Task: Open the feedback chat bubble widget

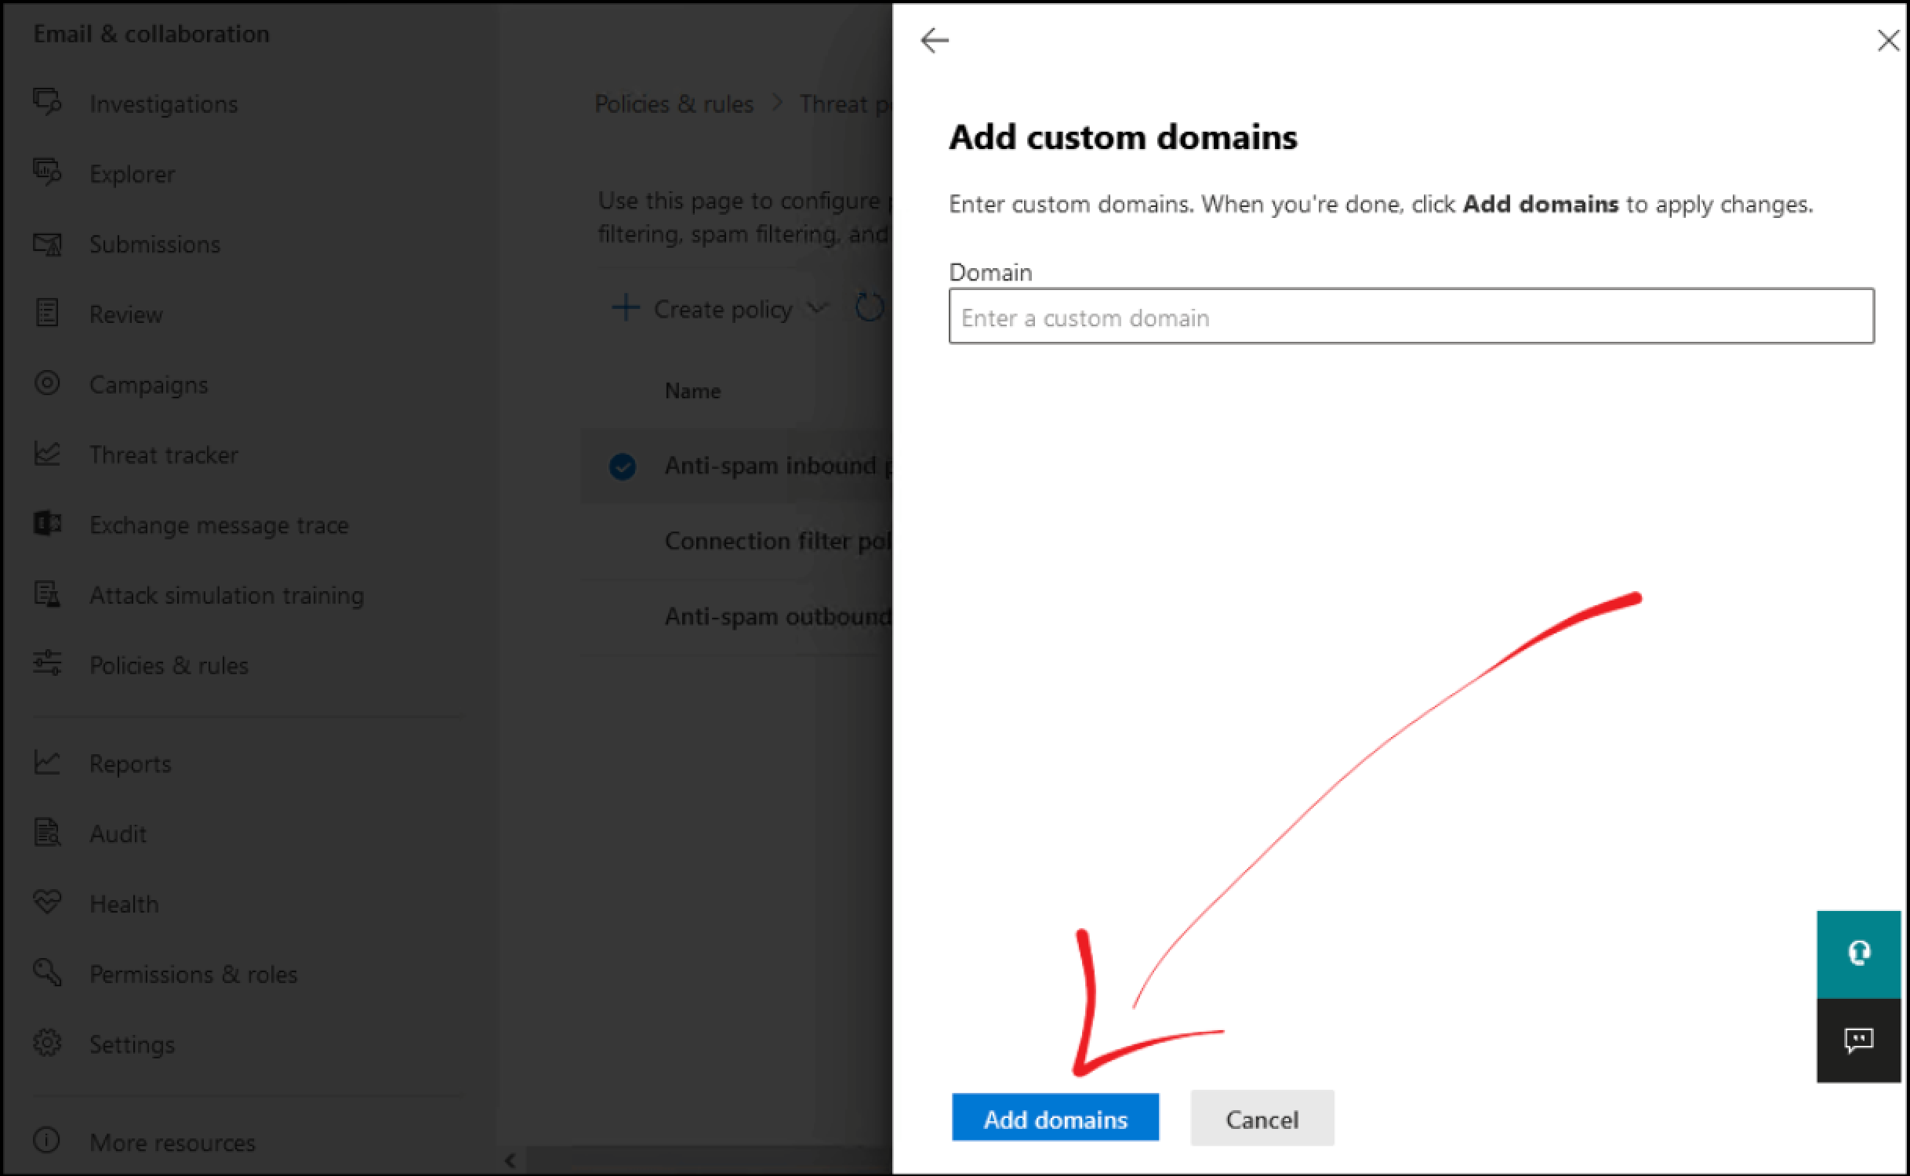Action: [1859, 1040]
